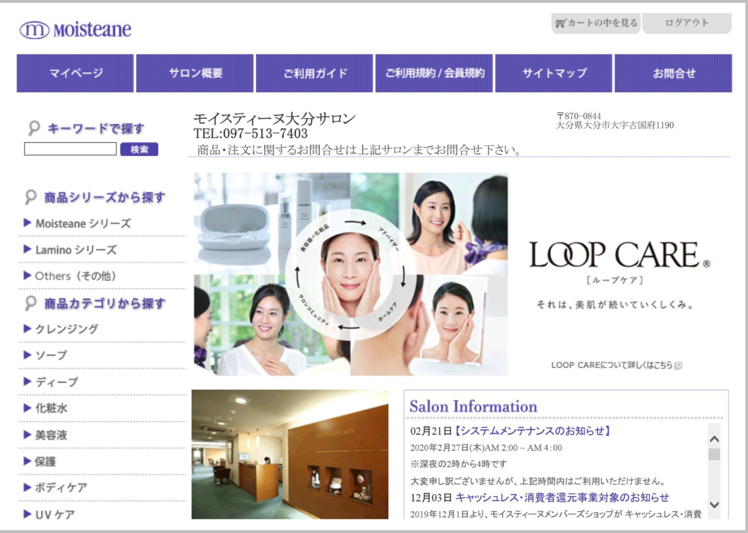Click magnifier icon beside キーワードで探す
Image resolution: width=748 pixels, height=533 pixels.
[34, 128]
